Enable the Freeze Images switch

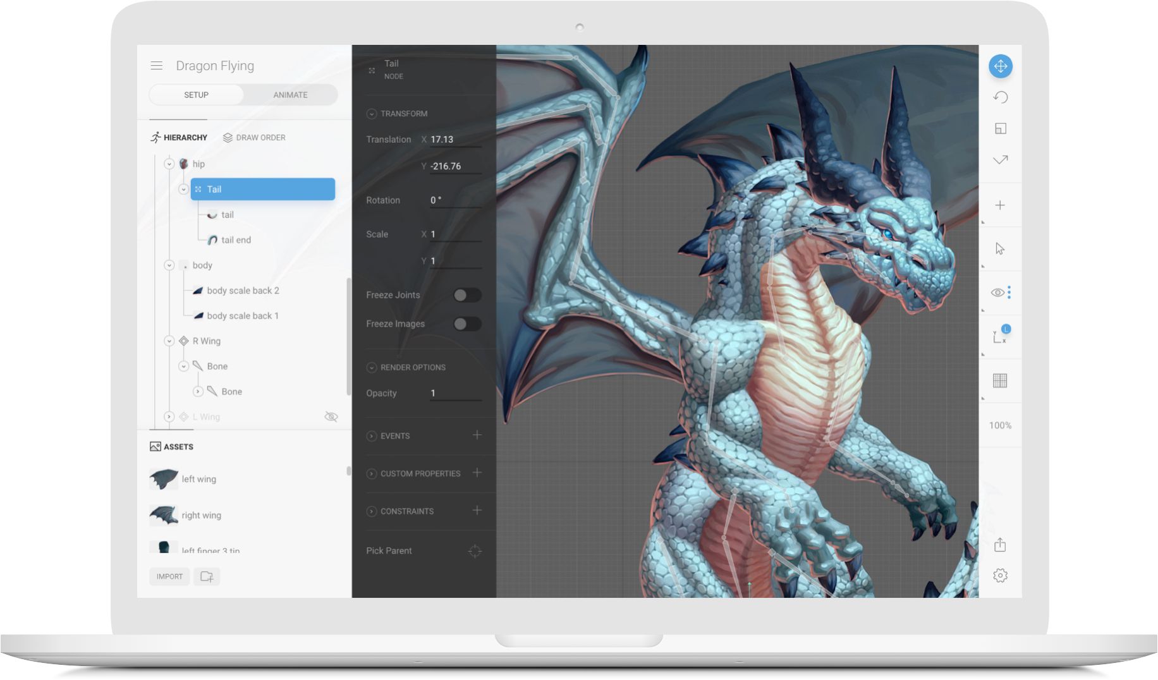click(x=467, y=324)
